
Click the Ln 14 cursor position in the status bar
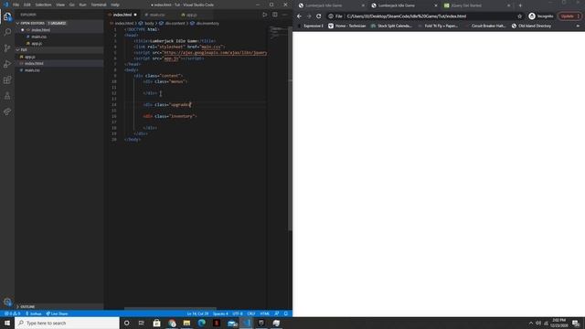[x=197, y=313]
